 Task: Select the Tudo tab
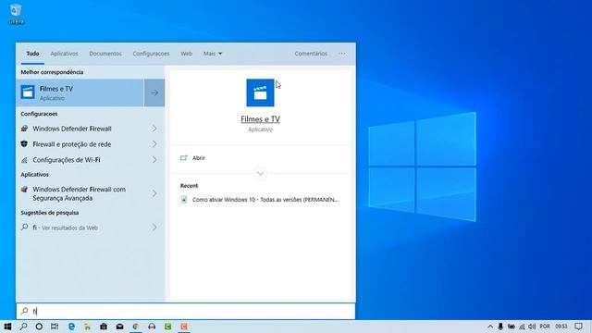(32, 54)
